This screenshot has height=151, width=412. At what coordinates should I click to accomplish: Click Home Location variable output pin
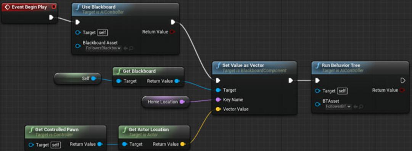point(182,102)
